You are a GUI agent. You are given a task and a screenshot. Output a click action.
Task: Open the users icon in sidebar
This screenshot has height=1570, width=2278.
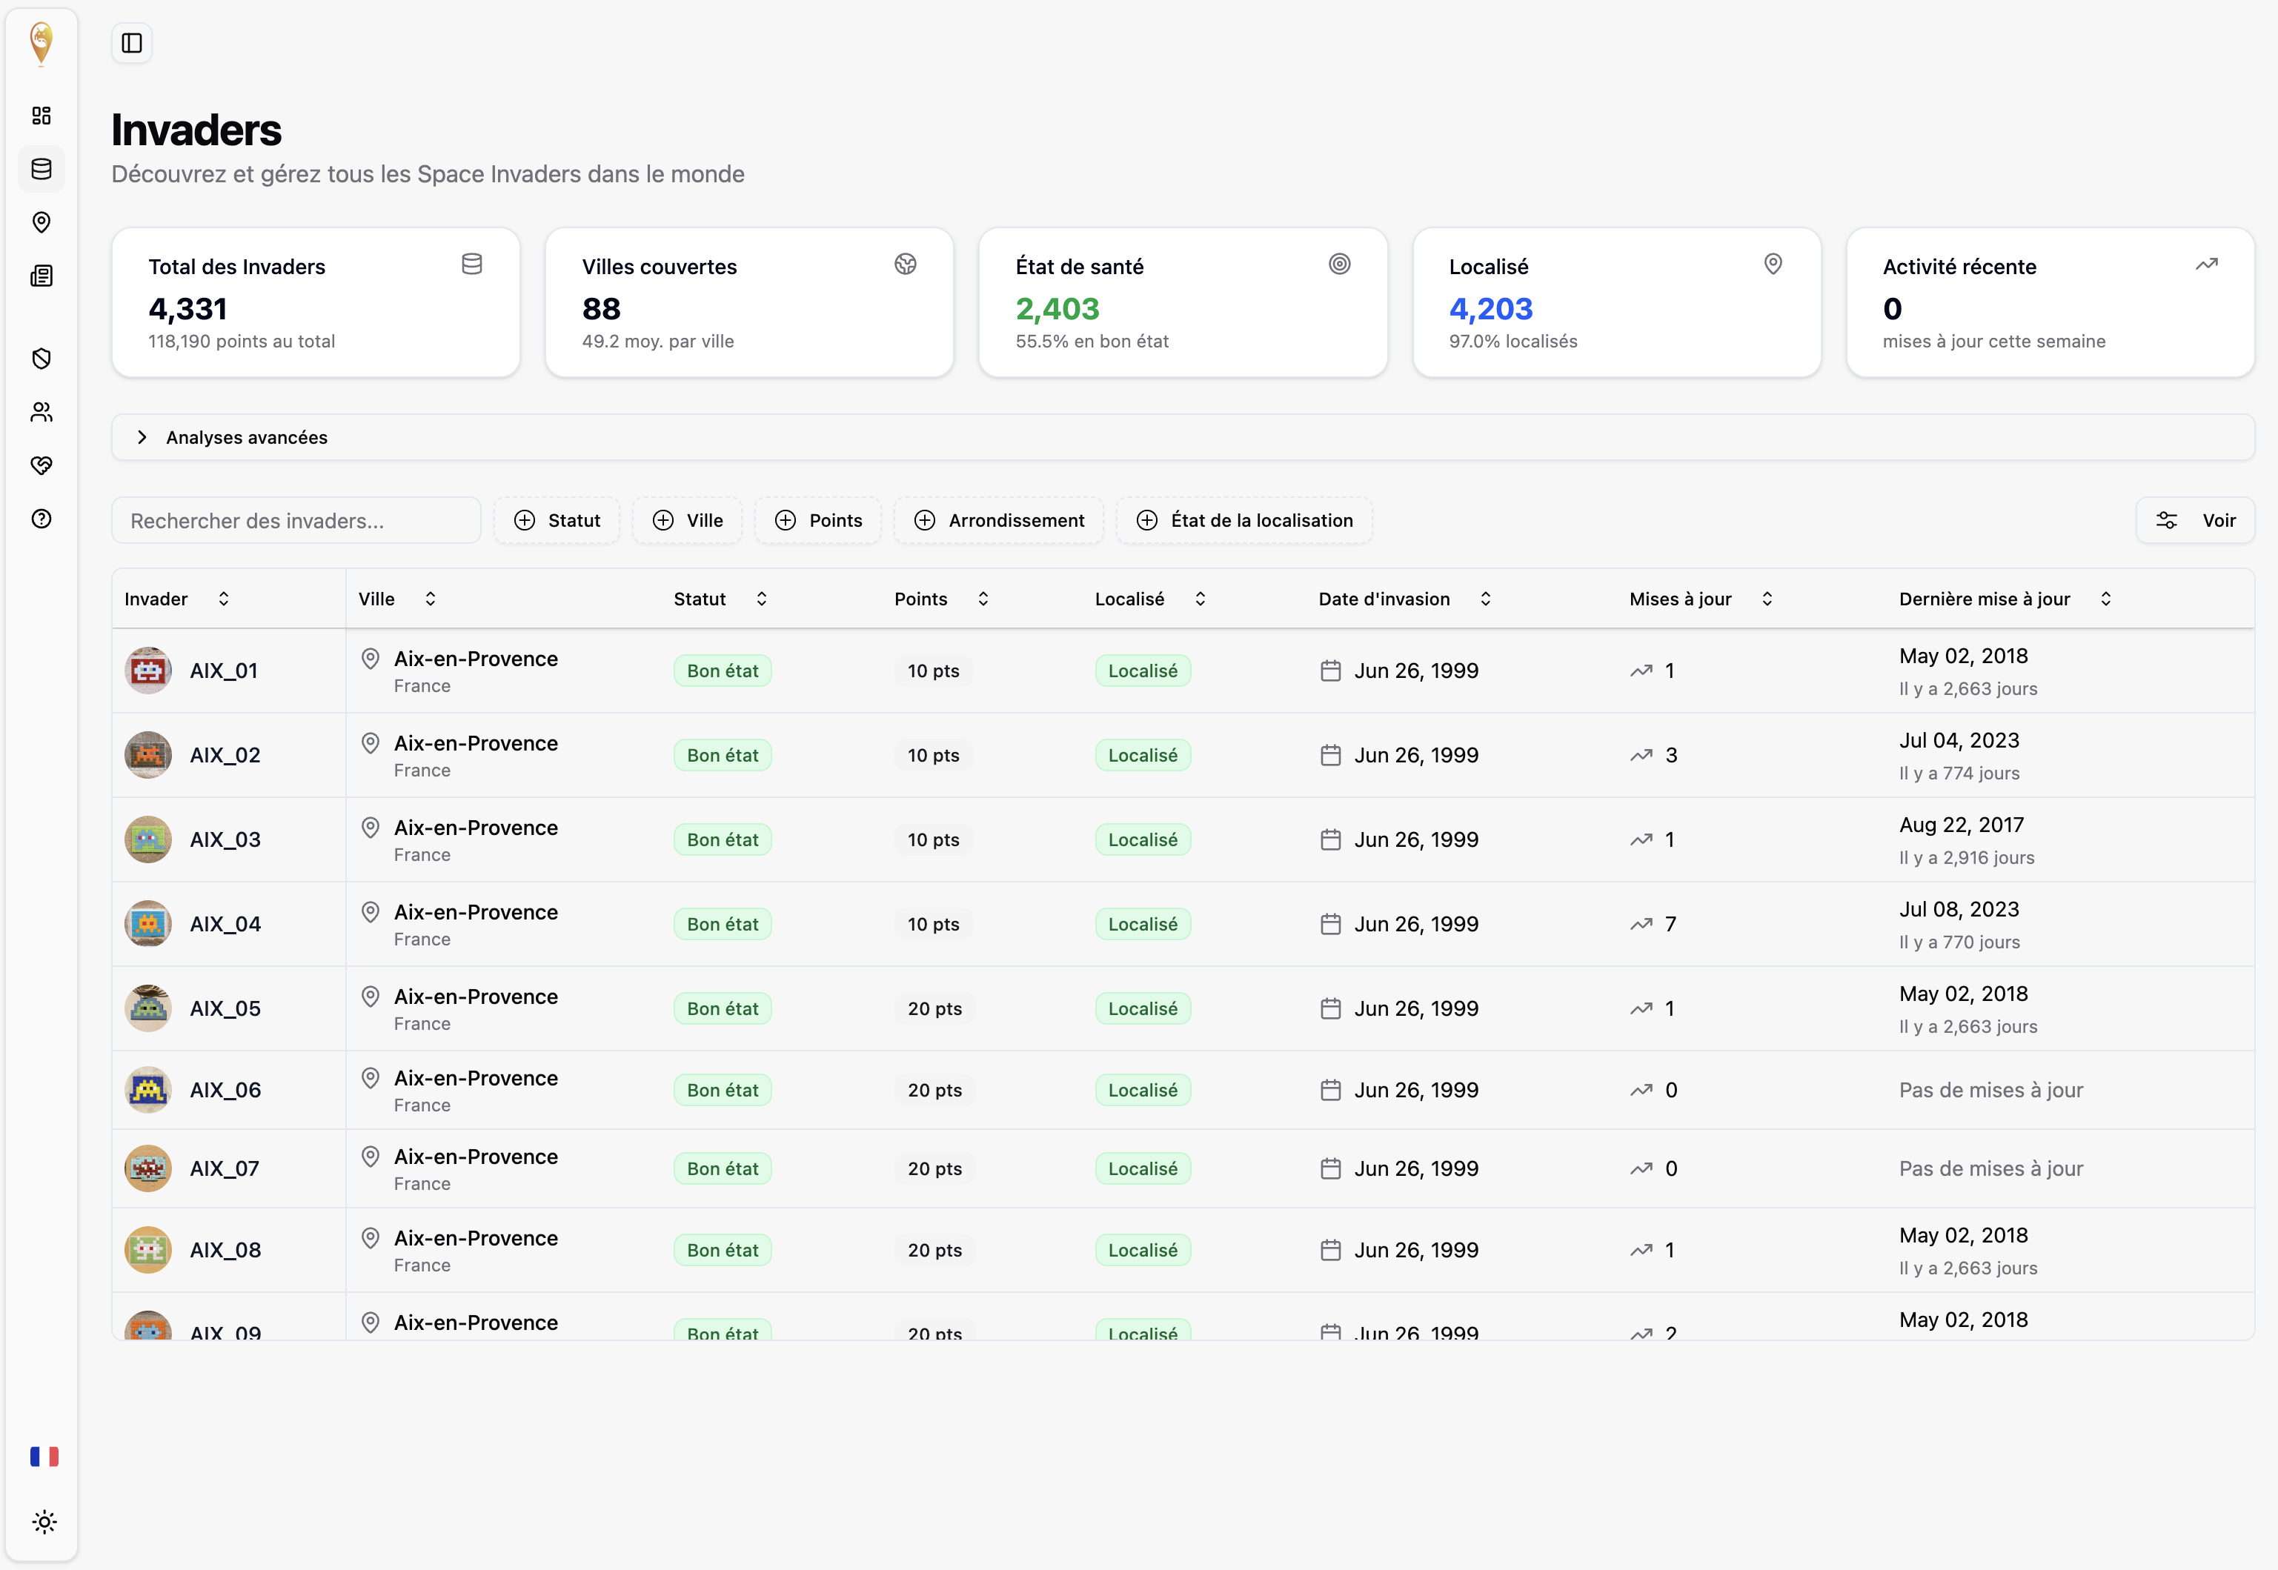pos(41,412)
